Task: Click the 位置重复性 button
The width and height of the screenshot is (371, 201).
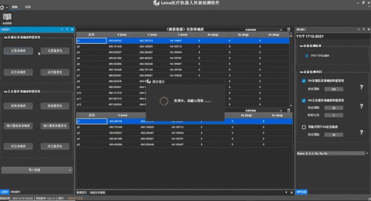Action: pyautogui.click(x=55, y=51)
